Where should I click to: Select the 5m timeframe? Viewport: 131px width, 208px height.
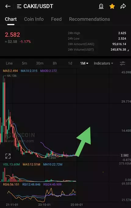pyautogui.click(x=24, y=63)
